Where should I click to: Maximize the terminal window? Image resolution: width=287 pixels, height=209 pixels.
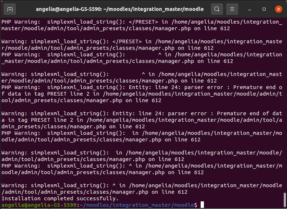click(264, 9)
